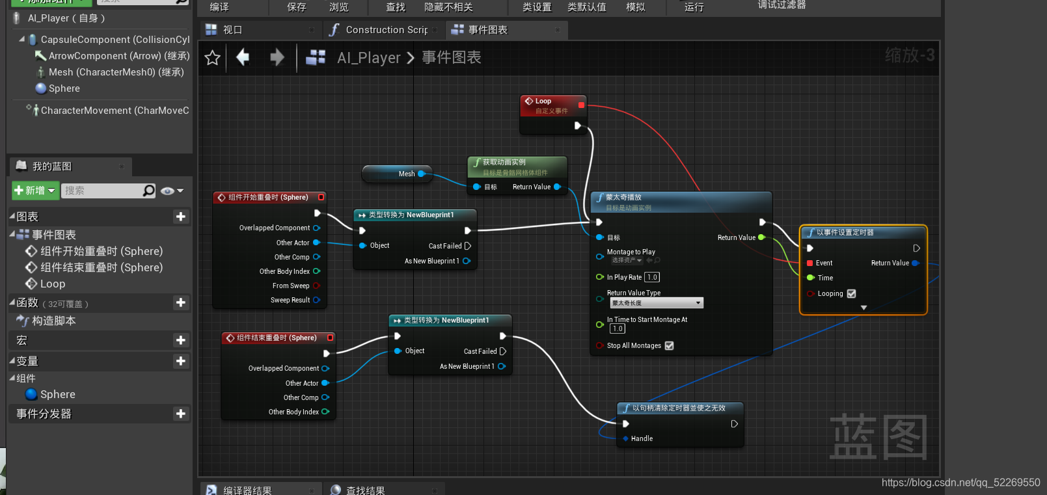The width and height of the screenshot is (1047, 495).
Task: Toggle Stop All Montages checkbox
Action: click(x=670, y=345)
